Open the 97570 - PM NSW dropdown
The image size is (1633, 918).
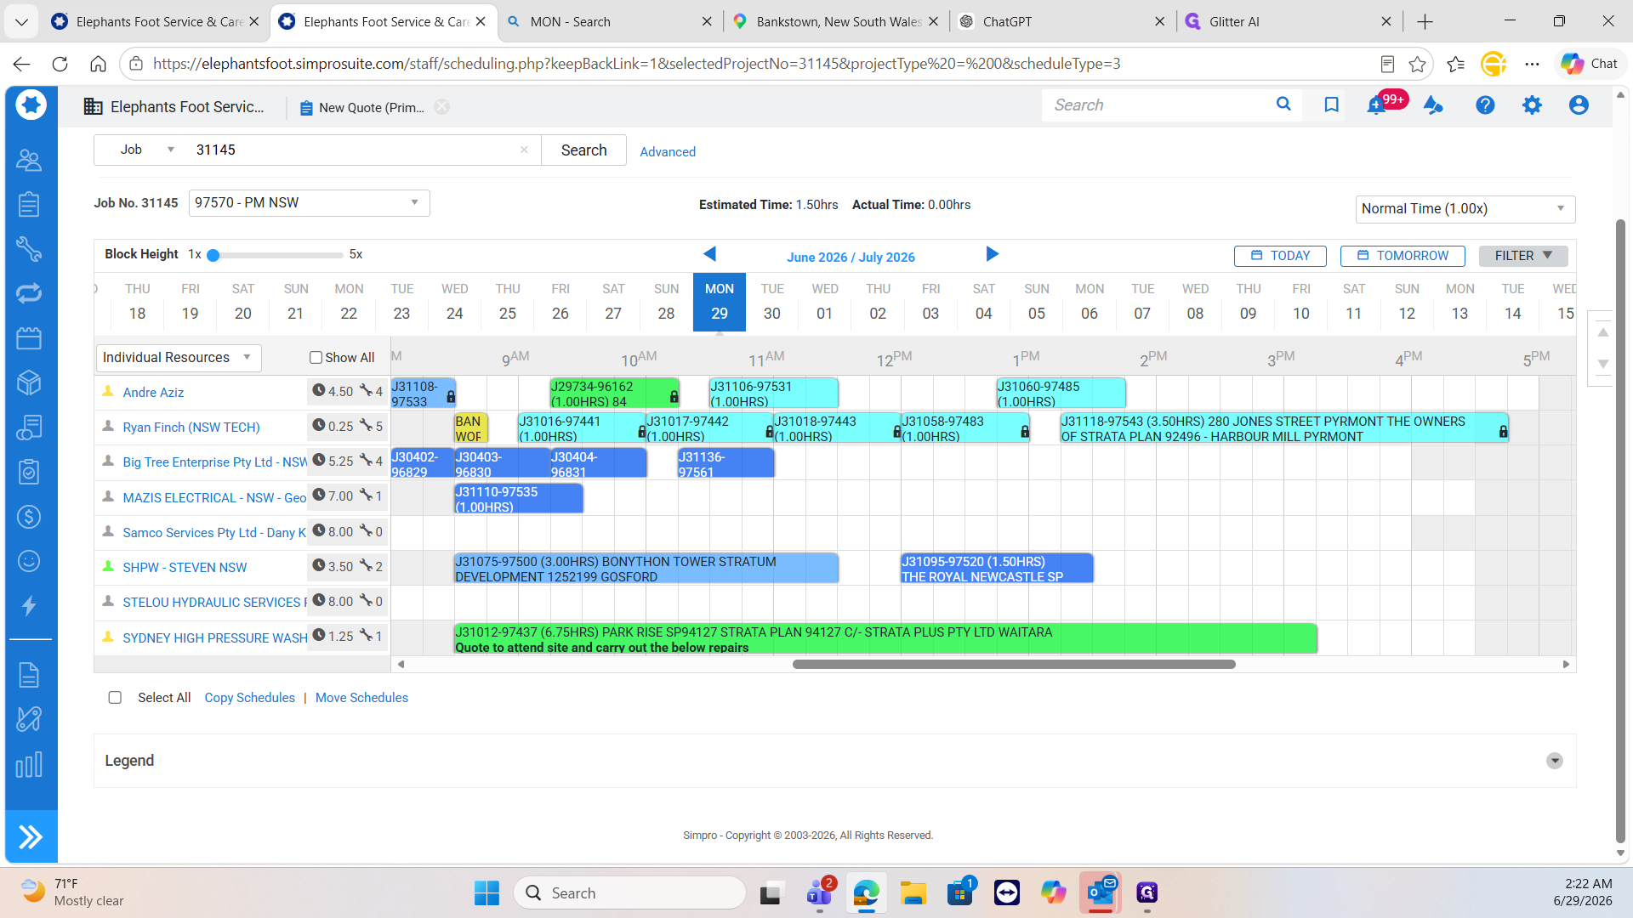(x=309, y=202)
